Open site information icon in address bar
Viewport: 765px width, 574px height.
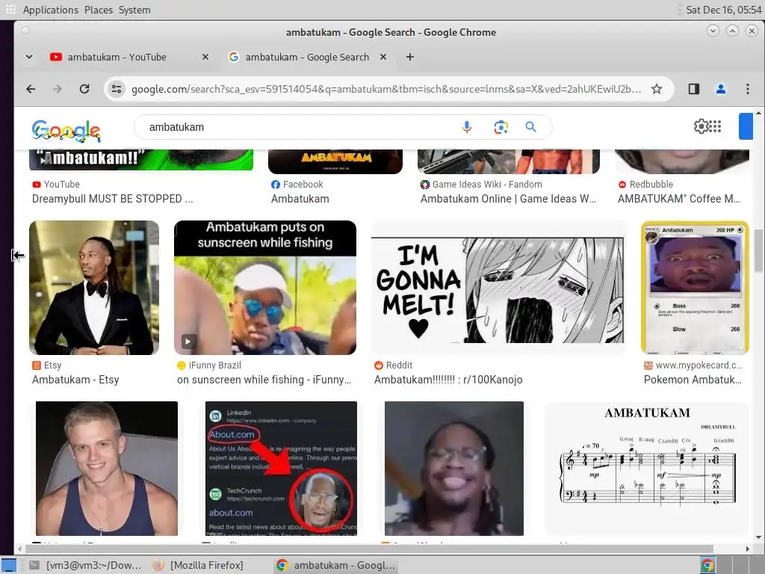pos(117,89)
